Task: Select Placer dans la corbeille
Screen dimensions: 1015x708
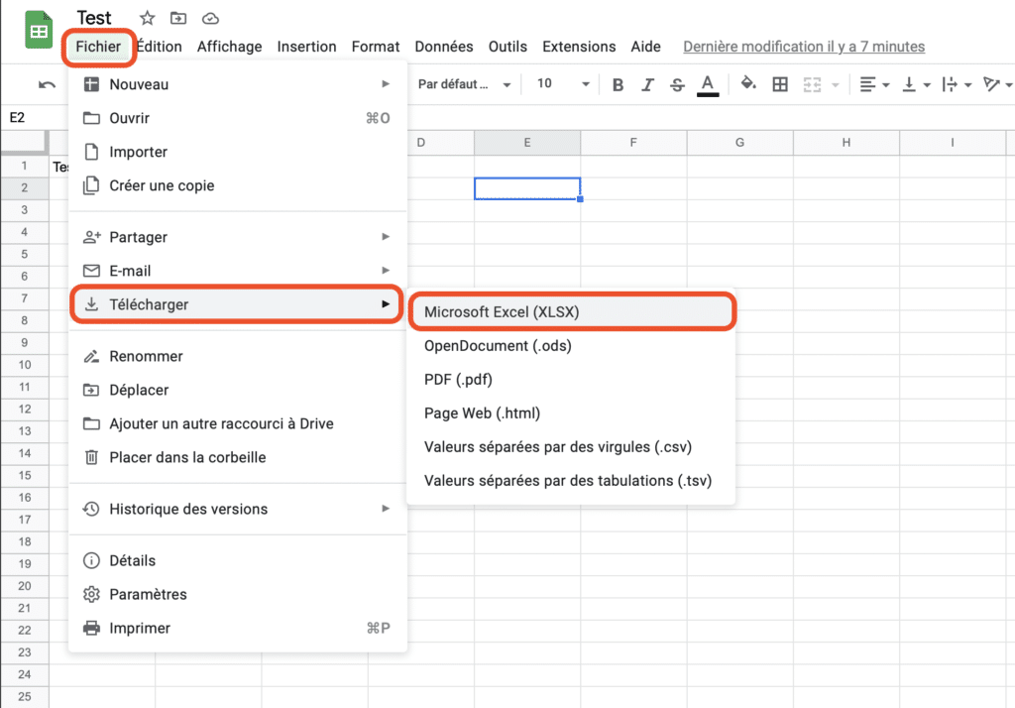Action: [x=238, y=457]
